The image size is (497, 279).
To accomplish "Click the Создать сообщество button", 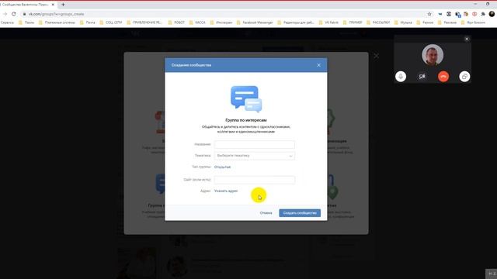I will coord(300,213).
